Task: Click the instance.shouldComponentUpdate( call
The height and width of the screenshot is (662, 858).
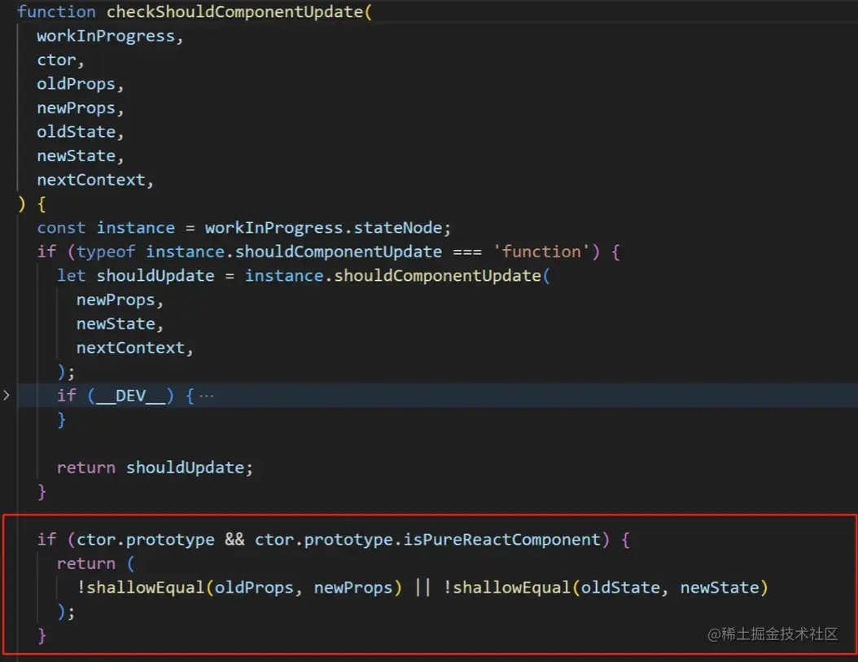Action: coord(397,276)
